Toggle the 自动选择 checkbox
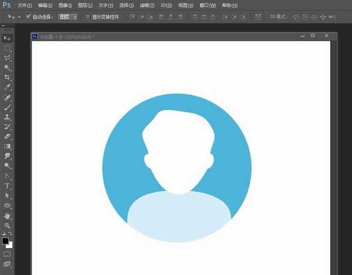 tap(28, 17)
